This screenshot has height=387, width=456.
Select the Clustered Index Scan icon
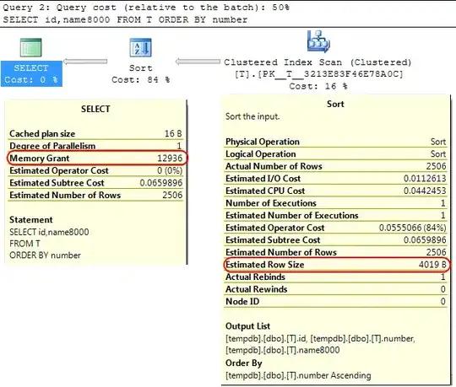pyautogui.click(x=318, y=41)
